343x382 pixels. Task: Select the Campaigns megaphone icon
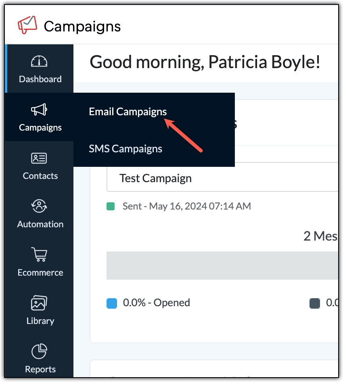pos(40,109)
